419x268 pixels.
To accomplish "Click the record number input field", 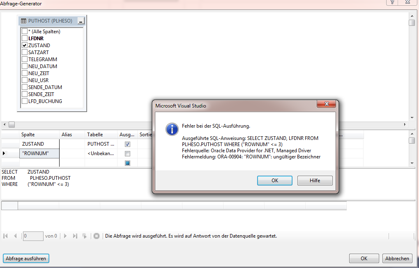I will 33,236.
